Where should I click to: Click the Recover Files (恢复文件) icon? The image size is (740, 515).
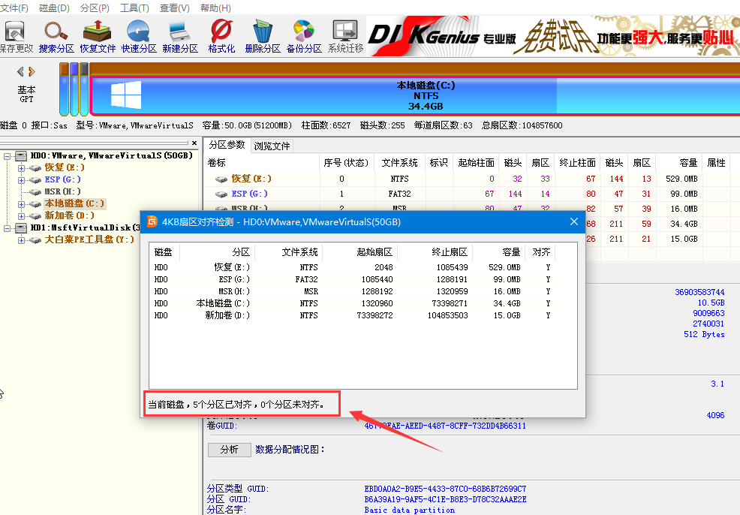pyautogui.click(x=98, y=32)
